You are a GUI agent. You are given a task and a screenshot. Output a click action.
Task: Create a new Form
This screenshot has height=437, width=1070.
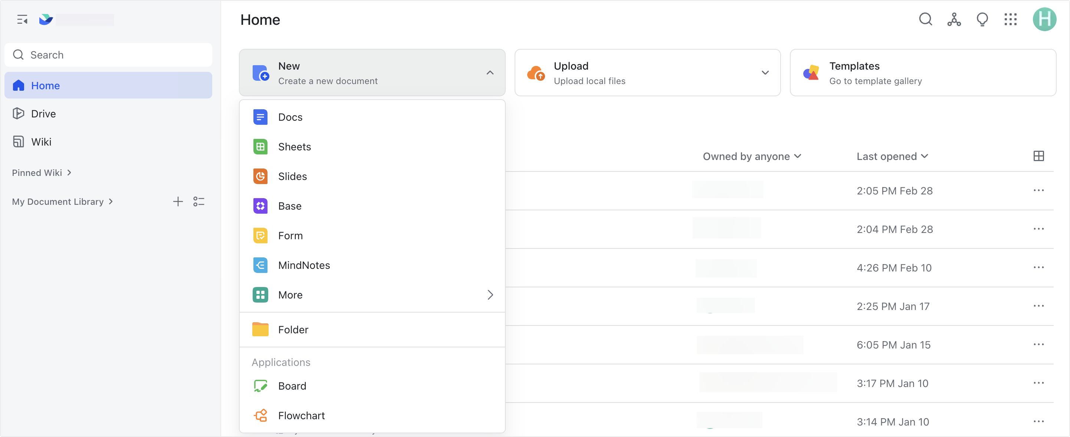pyautogui.click(x=289, y=235)
